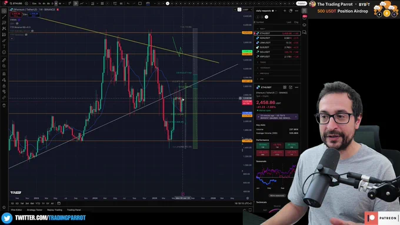Select LINKUSDT in watchlist
The image size is (400, 225).
pyautogui.click(x=277, y=42)
